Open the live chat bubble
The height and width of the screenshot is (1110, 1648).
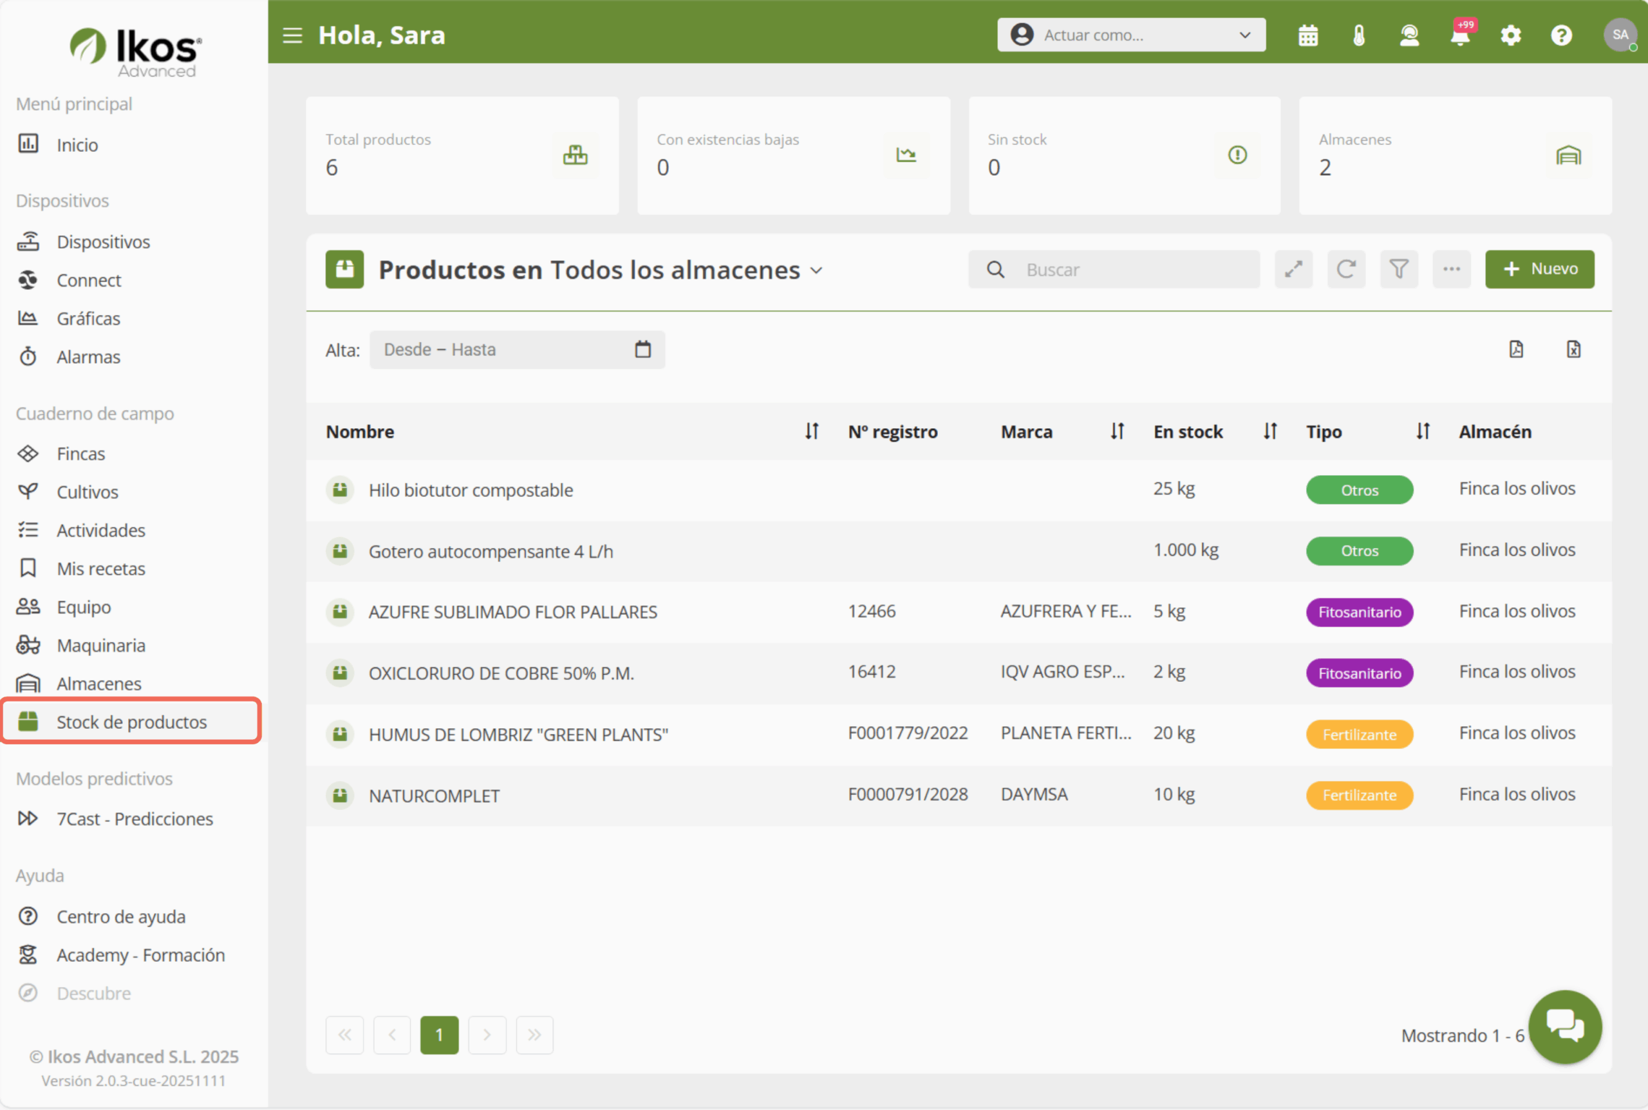click(x=1564, y=1026)
